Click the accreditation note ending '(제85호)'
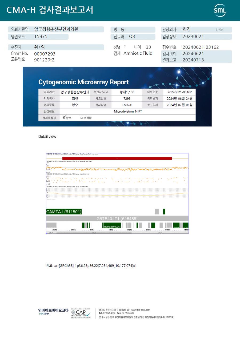The height and width of the screenshot is (339, 240). pyautogui.click(x=137, y=317)
